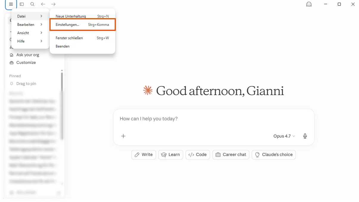Go back with left arrow
359x202 pixels.
point(43,4)
